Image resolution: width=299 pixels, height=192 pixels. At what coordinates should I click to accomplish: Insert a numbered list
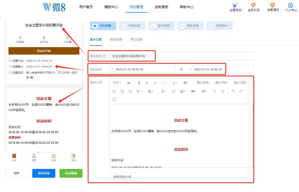pos(123,91)
